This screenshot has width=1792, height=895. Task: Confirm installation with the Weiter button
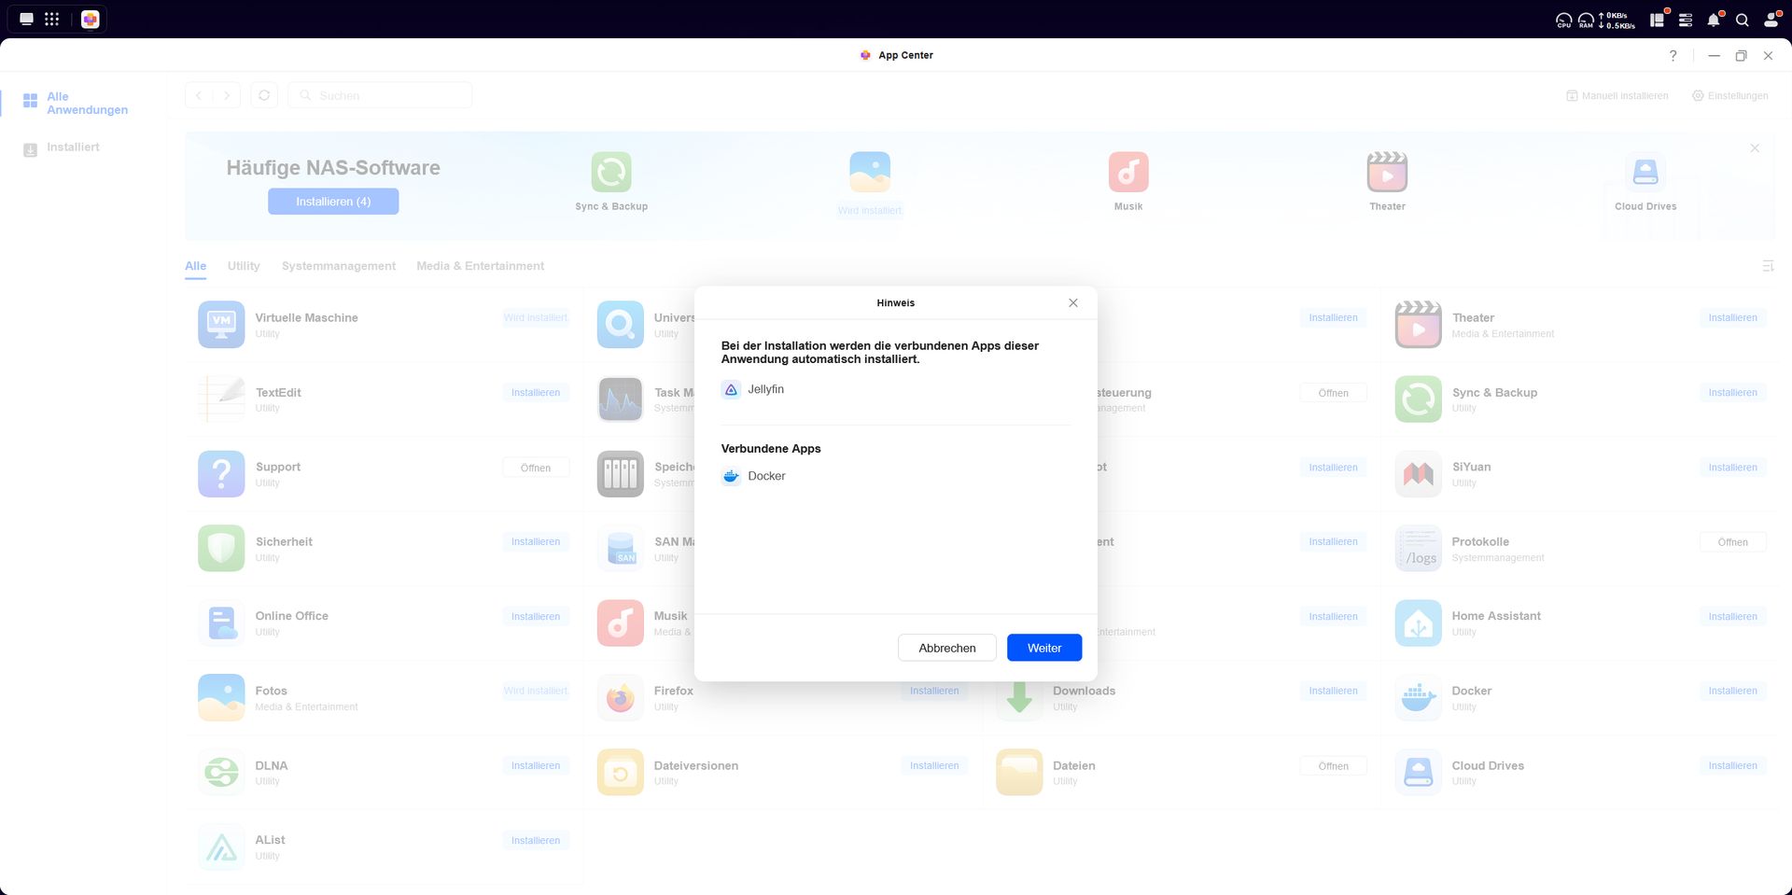tap(1044, 648)
